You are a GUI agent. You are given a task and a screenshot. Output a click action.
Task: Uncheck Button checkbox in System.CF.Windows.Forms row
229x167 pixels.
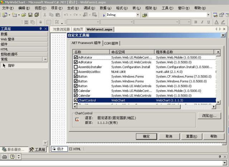[x=75, y=76]
